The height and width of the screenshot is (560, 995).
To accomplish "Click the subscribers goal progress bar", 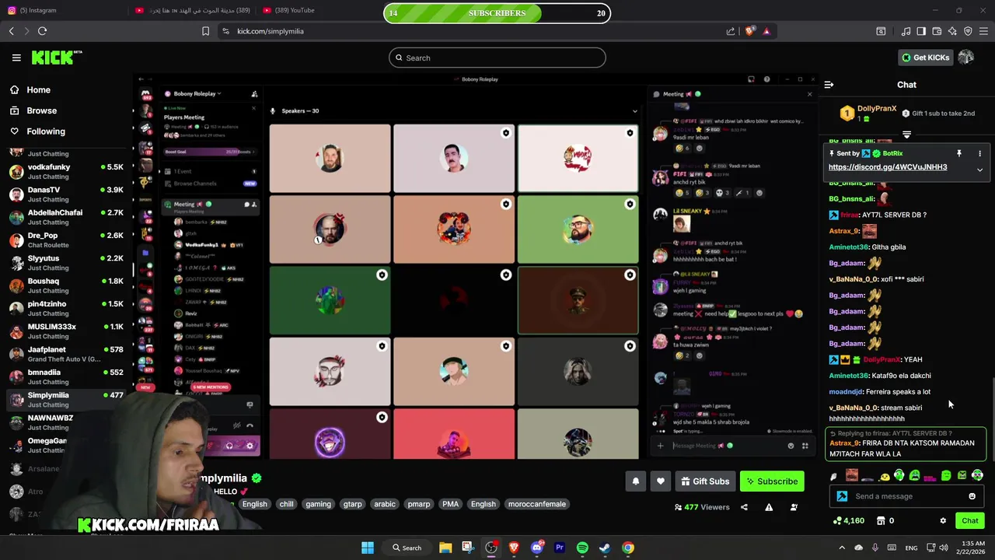I will (497, 13).
